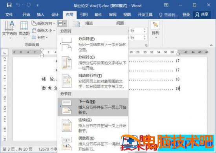Switch to the 引用 tab
Viewport: 216px width, 153px height.
tap(84, 15)
